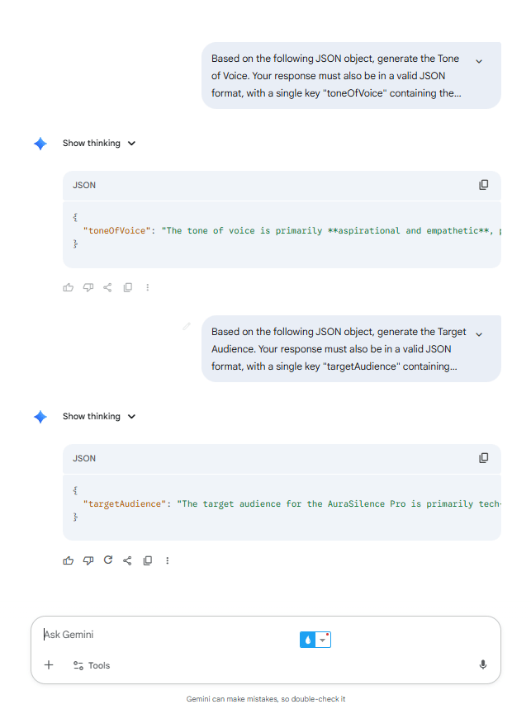Open the Tools menu in the prompt box
The width and height of the screenshot is (531, 709).
tap(92, 665)
